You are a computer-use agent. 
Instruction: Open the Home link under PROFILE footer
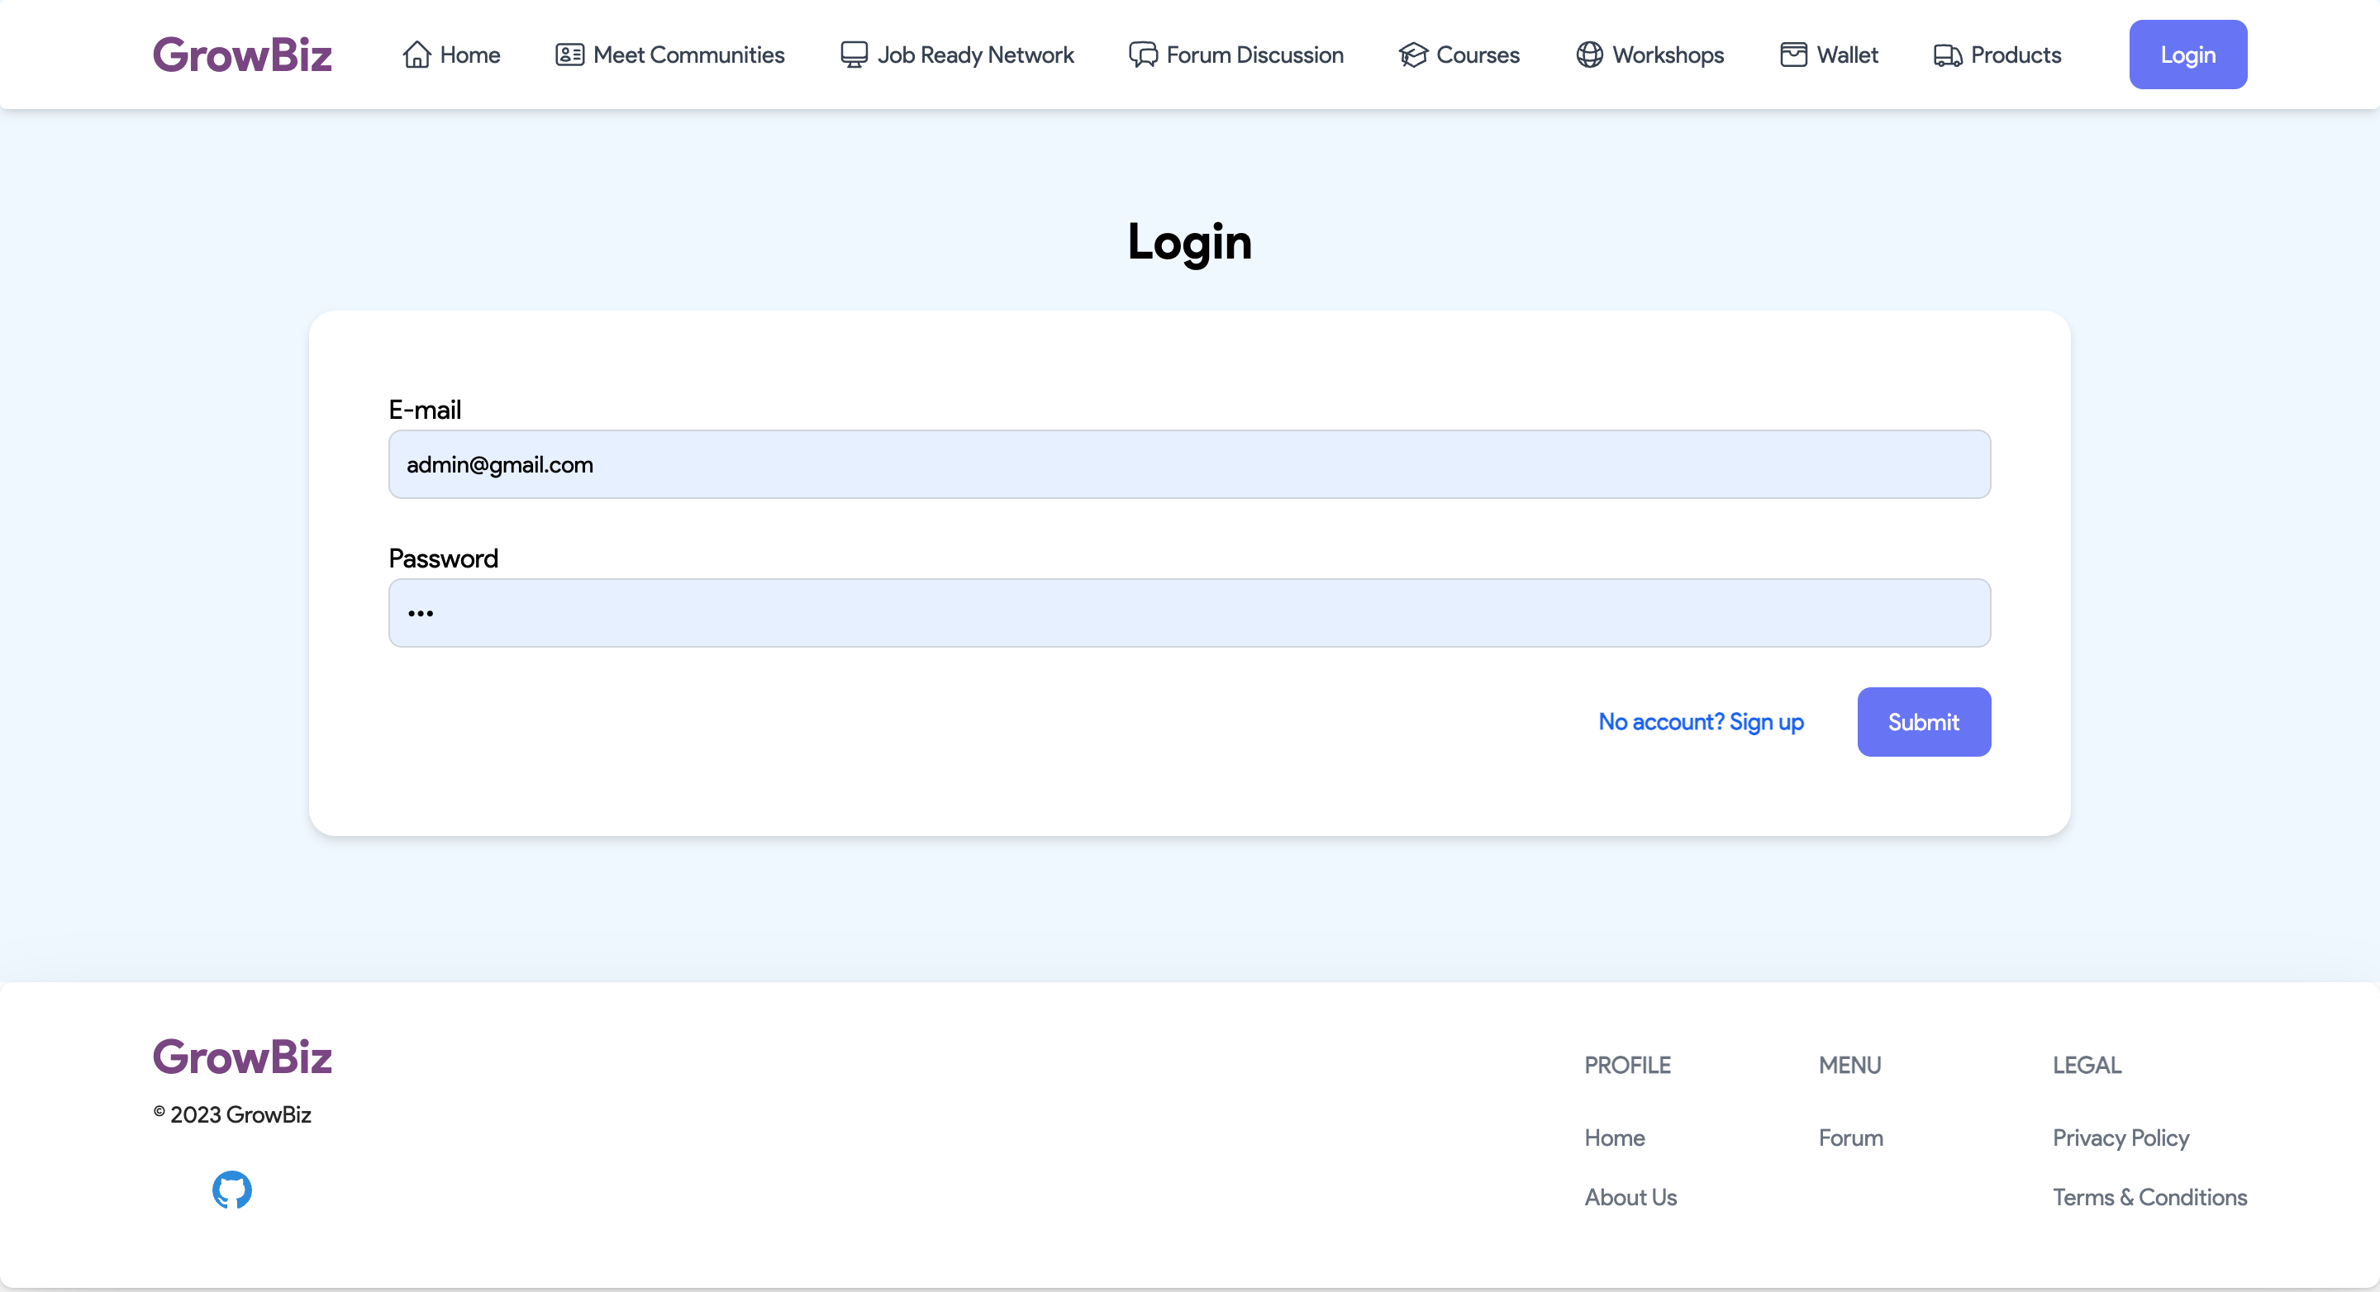coord(1614,1138)
